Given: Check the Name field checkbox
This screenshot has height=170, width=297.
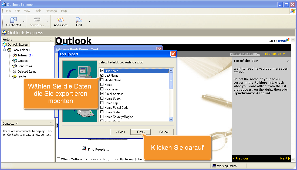Looking at the screenshot, I should tap(102, 84).
